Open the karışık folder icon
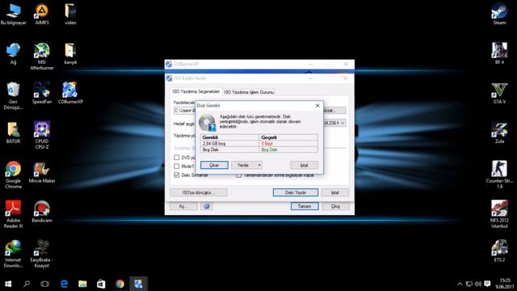This screenshot has height=291, width=517. pos(70,54)
